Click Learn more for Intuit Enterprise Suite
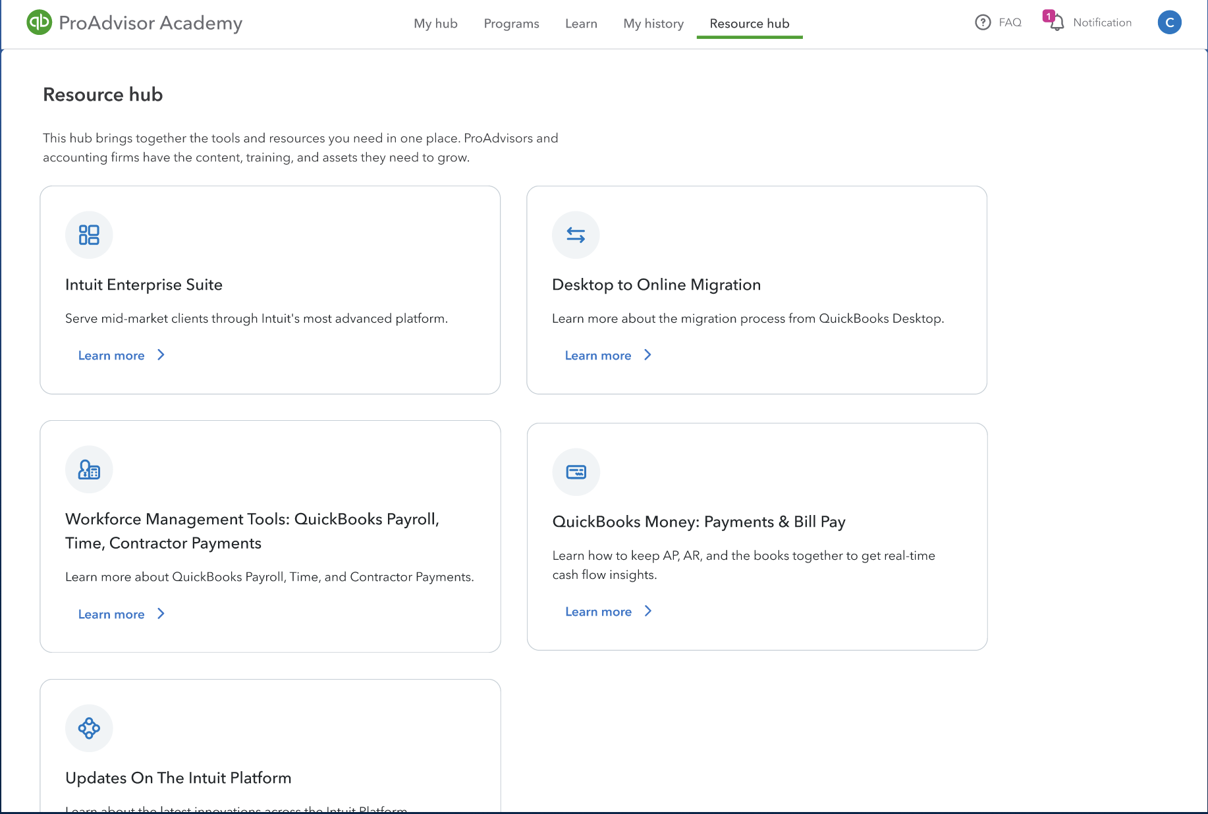The width and height of the screenshot is (1208, 814). point(112,355)
